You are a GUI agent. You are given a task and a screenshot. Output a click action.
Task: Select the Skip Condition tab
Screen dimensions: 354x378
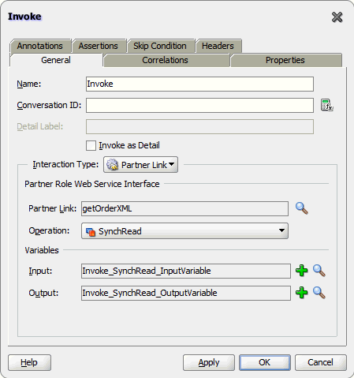click(x=160, y=46)
